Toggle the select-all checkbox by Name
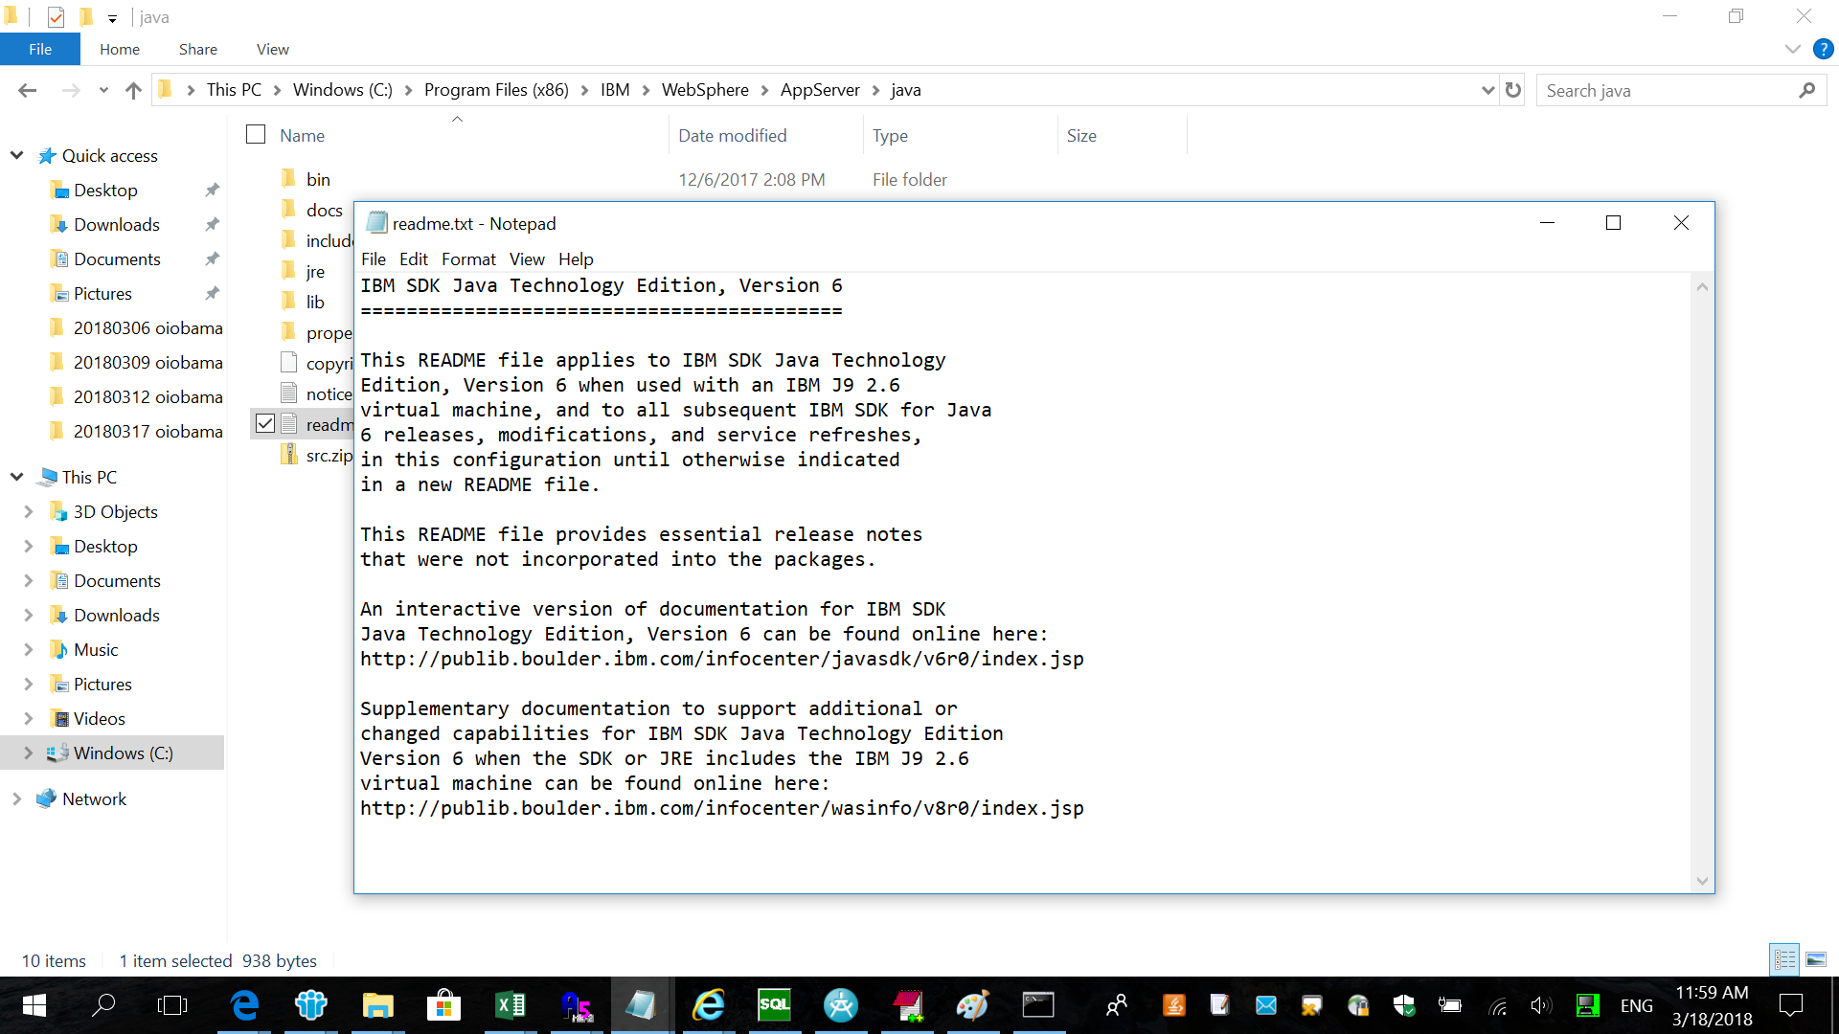The height and width of the screenshot is (1034, 1839). 256,135
